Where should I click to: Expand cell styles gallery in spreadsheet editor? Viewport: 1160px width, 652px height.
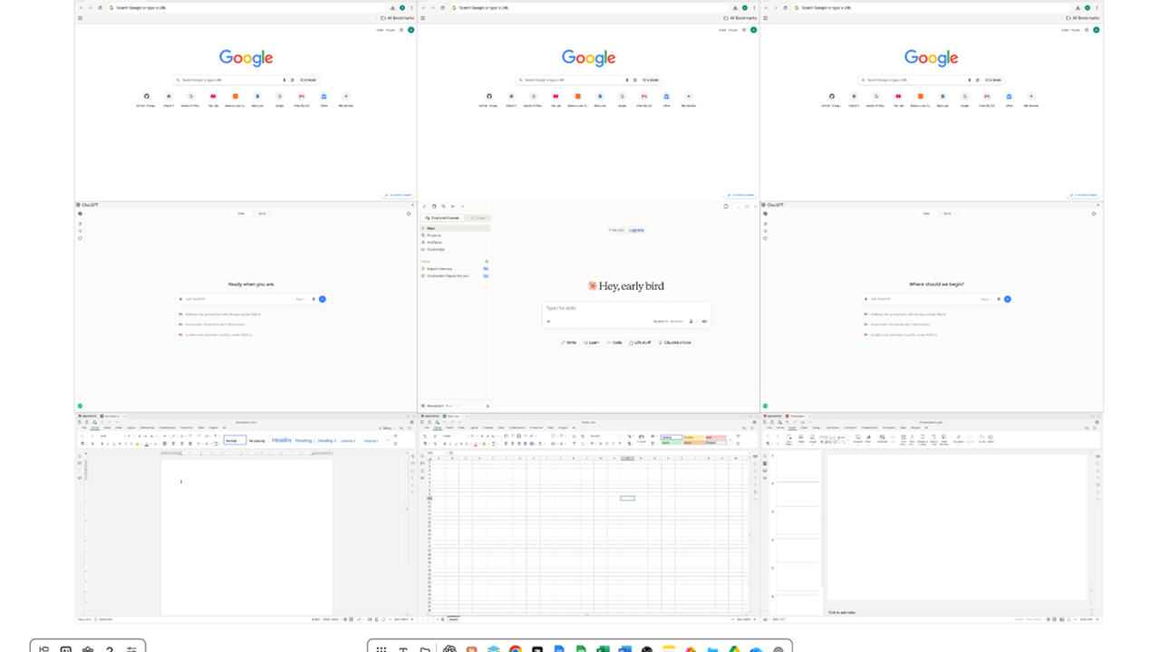[x=730, y=440]
